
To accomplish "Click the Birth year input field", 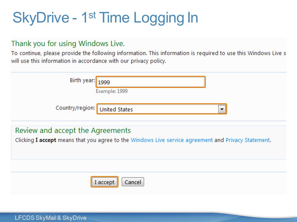I will pyautogui.click(x=151, y=82).
